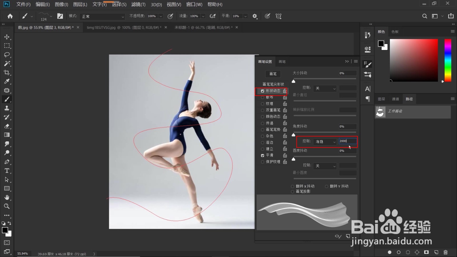Select the Horizontal Type tool
The height and width of the screenshot is (257, 457).
coord(7,171)
